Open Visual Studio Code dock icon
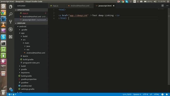 click(x=3, y=19)
